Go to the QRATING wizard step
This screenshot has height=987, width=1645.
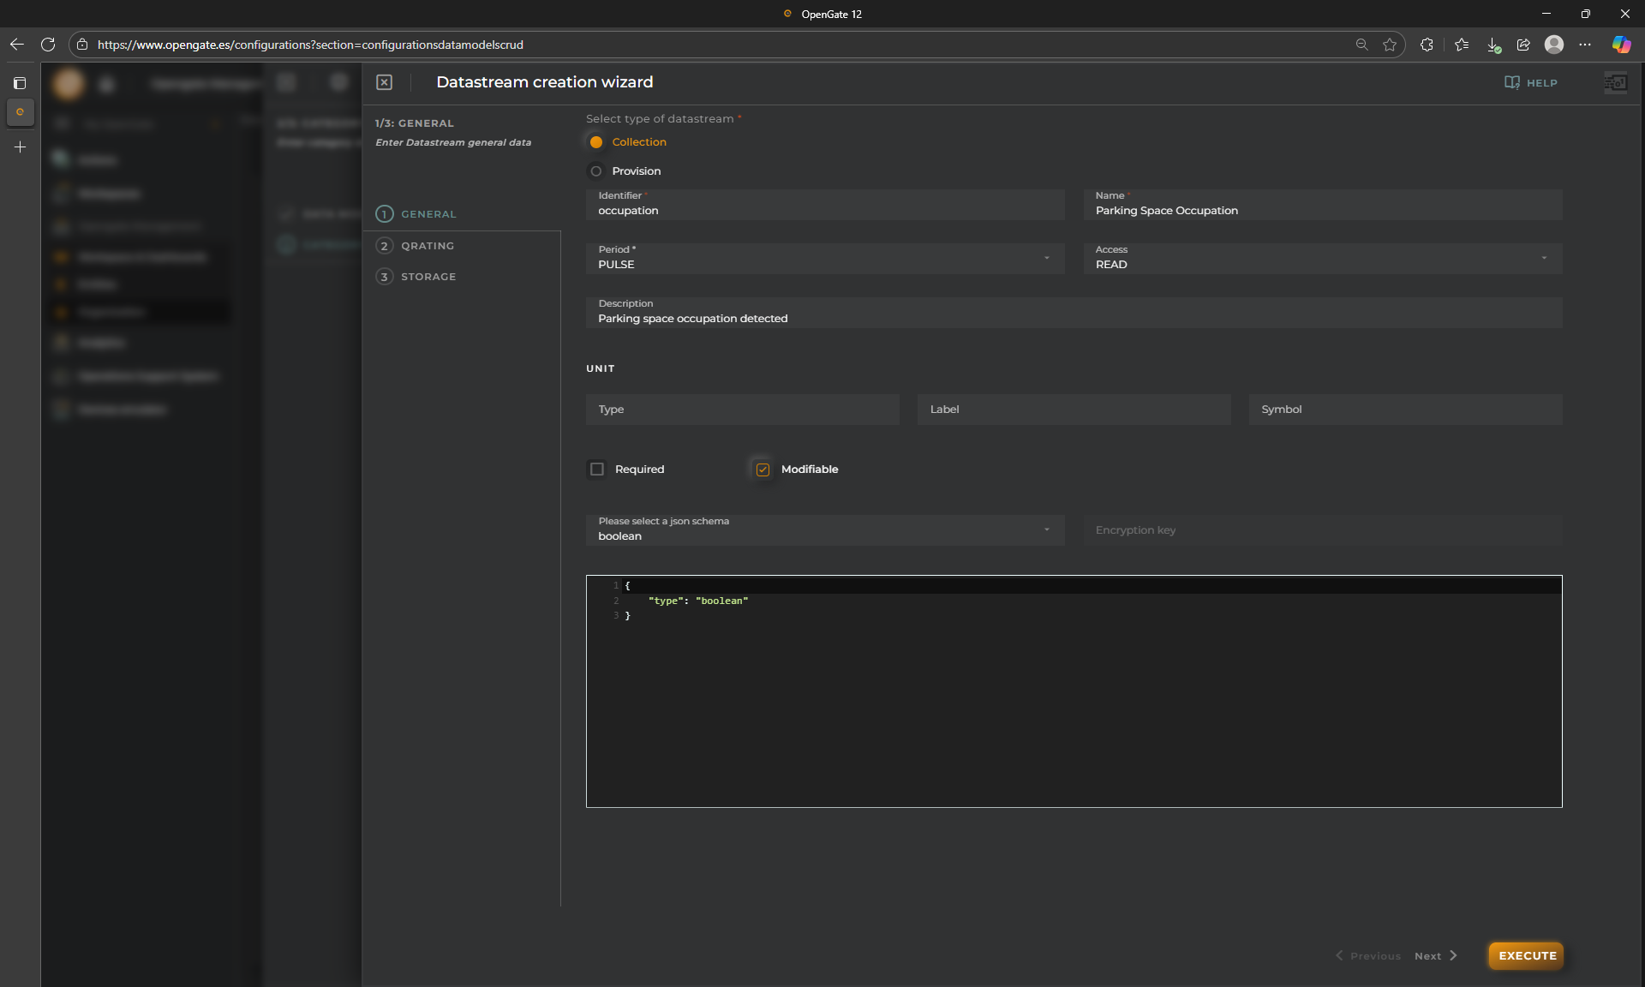pyautogui.click(x=427, y=246)
